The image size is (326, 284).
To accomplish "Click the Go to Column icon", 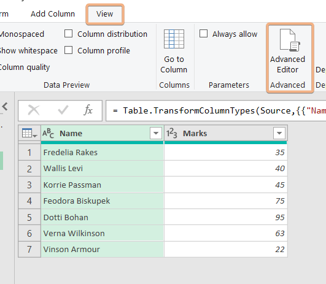I will [x=174, y=39].
